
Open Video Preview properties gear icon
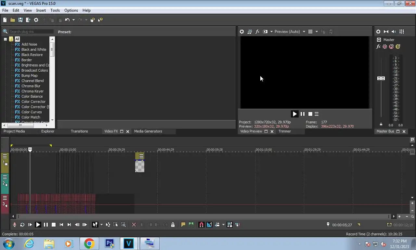(242, 32)
